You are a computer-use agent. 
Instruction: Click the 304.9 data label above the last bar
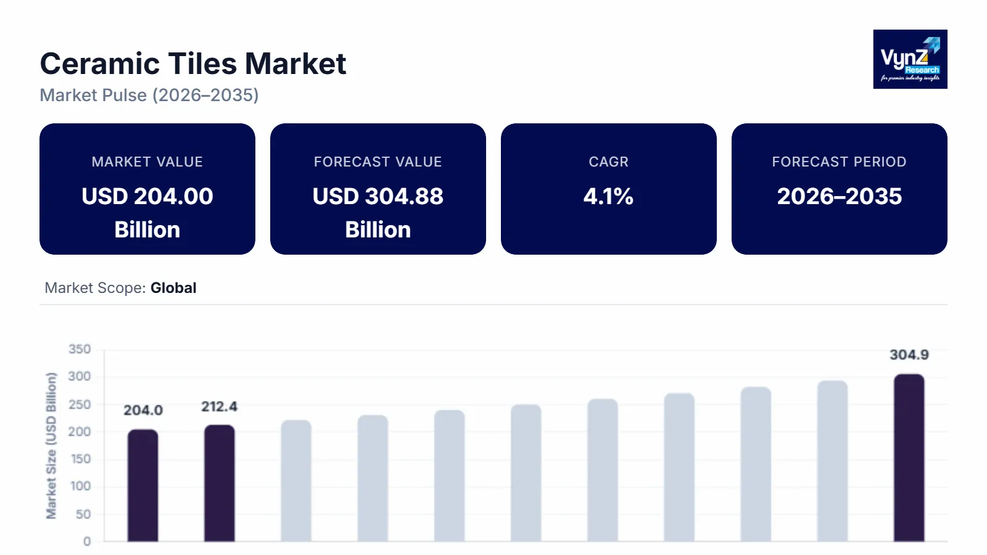(x=909, y=355)
